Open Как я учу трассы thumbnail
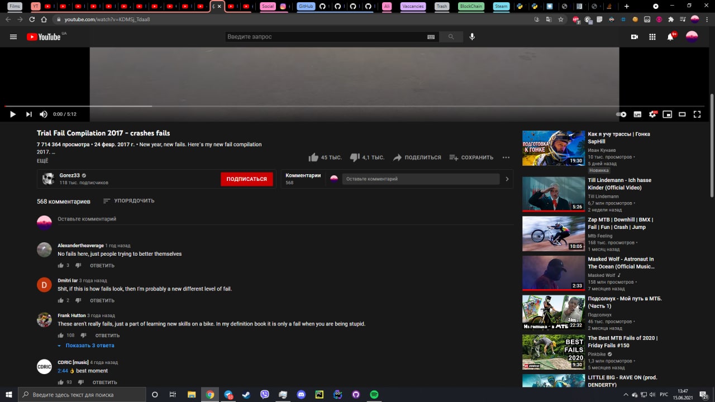The height and width of the screenshot is (402, 715). click(554, 148)
